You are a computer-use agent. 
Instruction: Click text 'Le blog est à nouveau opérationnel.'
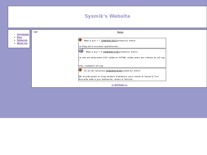click(x=99, y=46)
